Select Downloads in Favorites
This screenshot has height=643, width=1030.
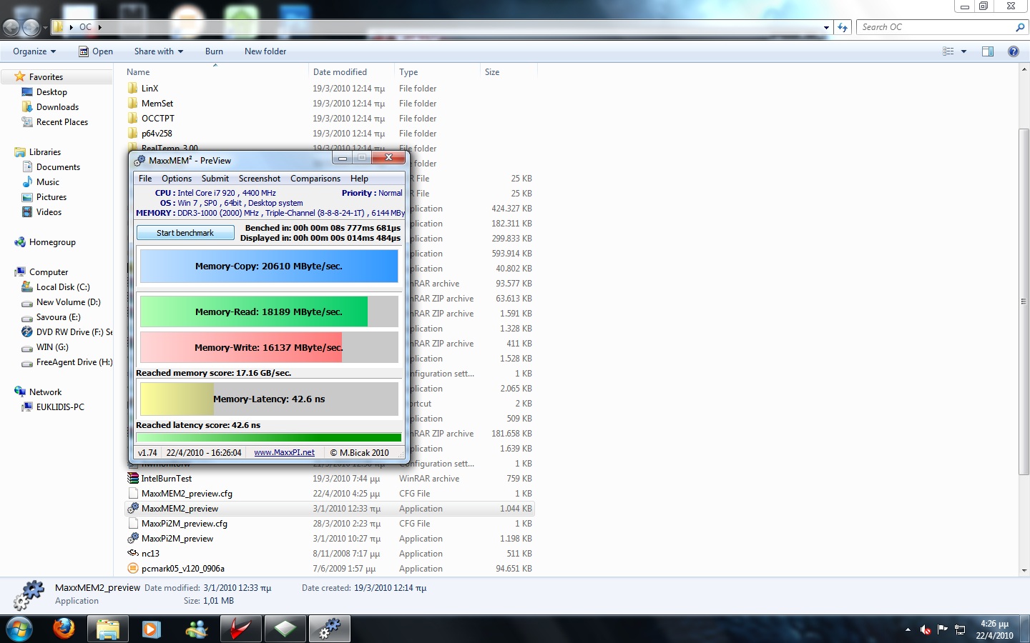[x=57, y=107]
